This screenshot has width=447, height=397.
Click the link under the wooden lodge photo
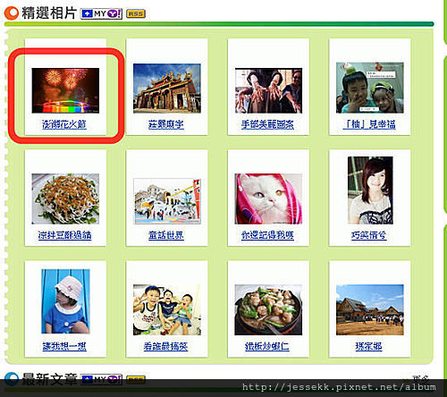[x=368, y=346]
